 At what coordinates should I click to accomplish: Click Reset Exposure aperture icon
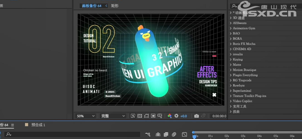click(x=176, y=116)
